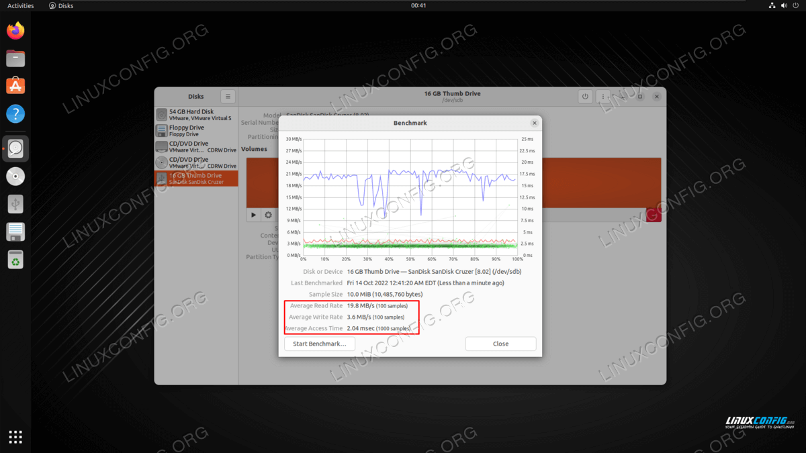
Task: Open the Disks hamburger application menu
Action: 228,97
